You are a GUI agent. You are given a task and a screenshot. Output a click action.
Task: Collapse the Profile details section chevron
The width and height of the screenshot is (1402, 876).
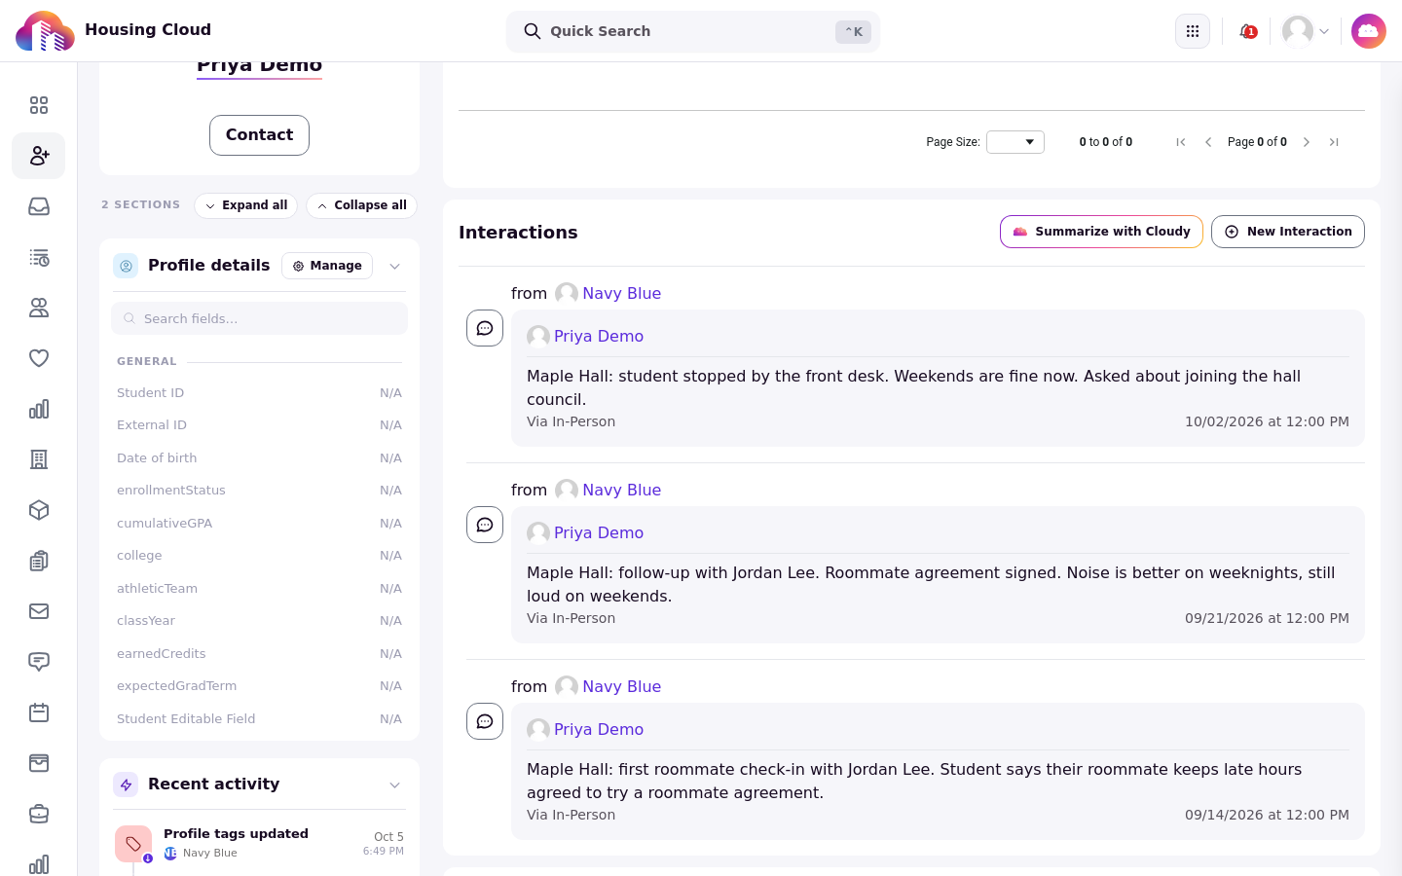click(394, 267)
